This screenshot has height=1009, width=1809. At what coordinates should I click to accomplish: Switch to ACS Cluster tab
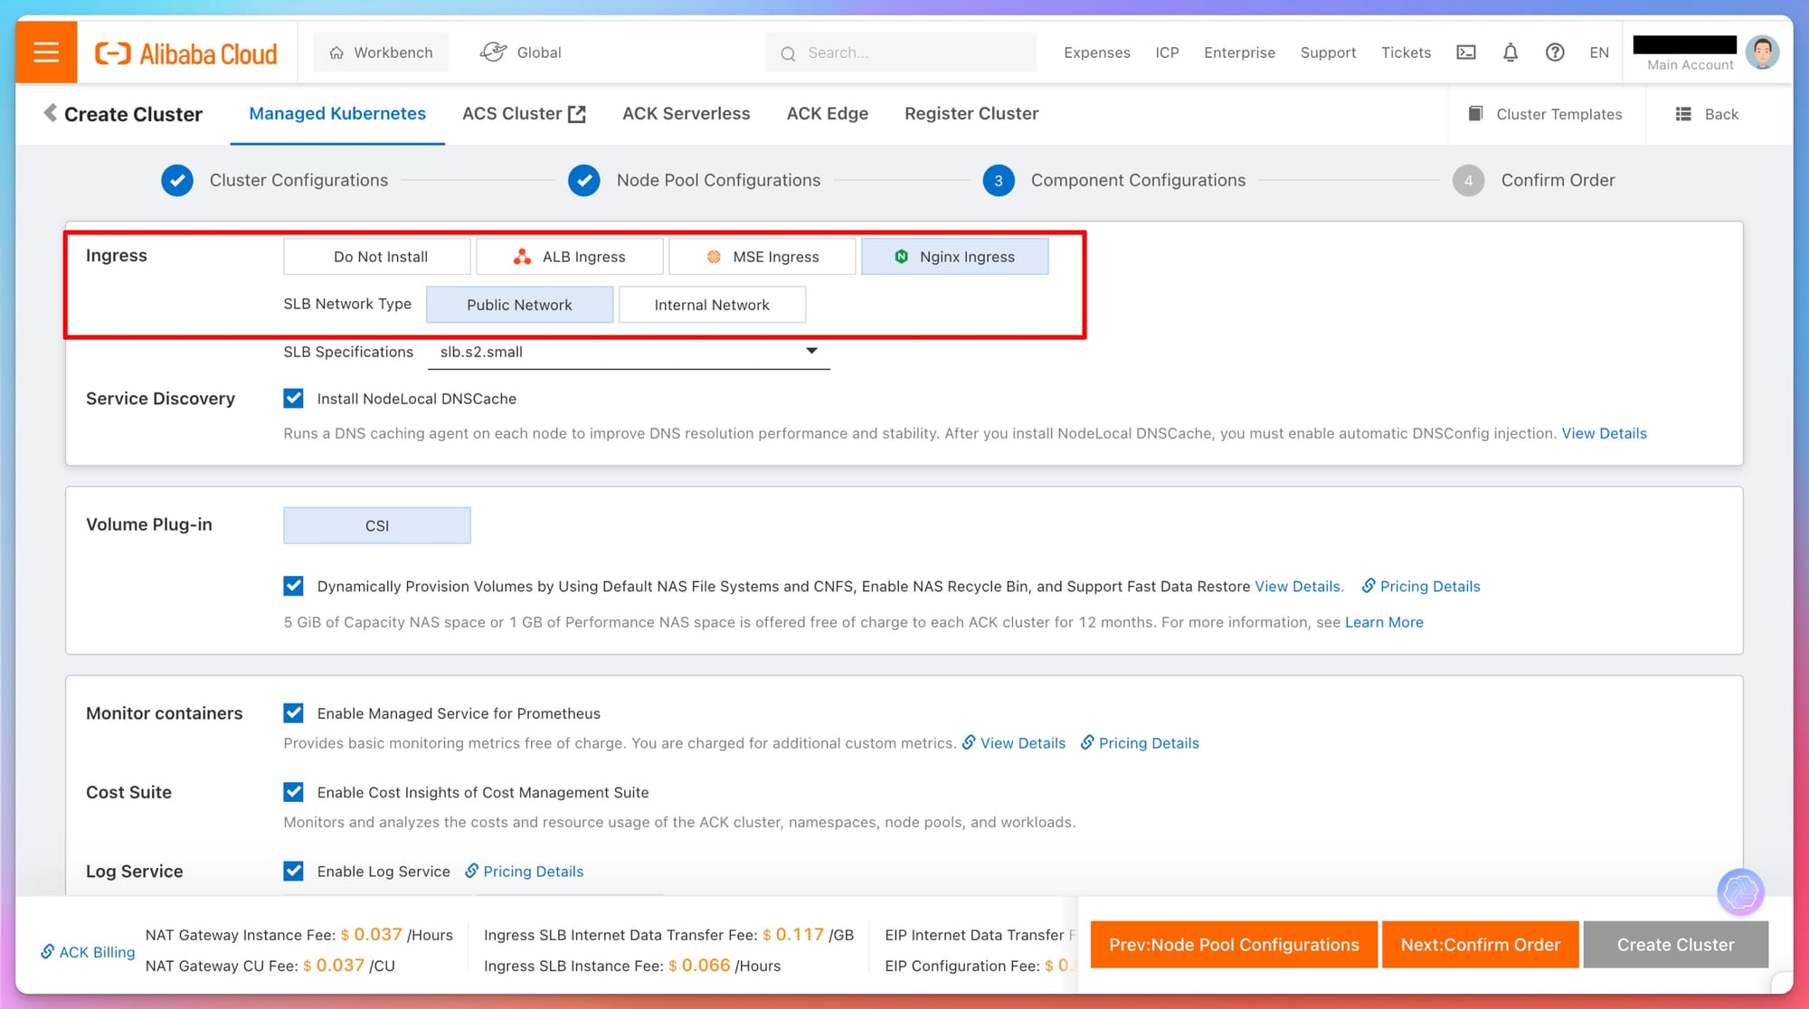pyautogui.click(x=523, y=113)
